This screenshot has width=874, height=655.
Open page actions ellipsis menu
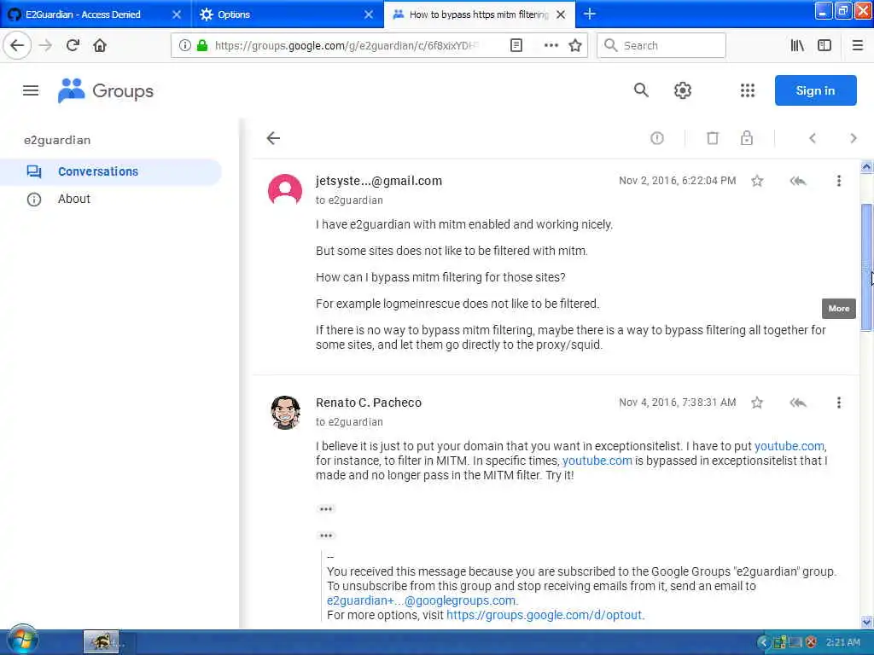tap(551, 45)
